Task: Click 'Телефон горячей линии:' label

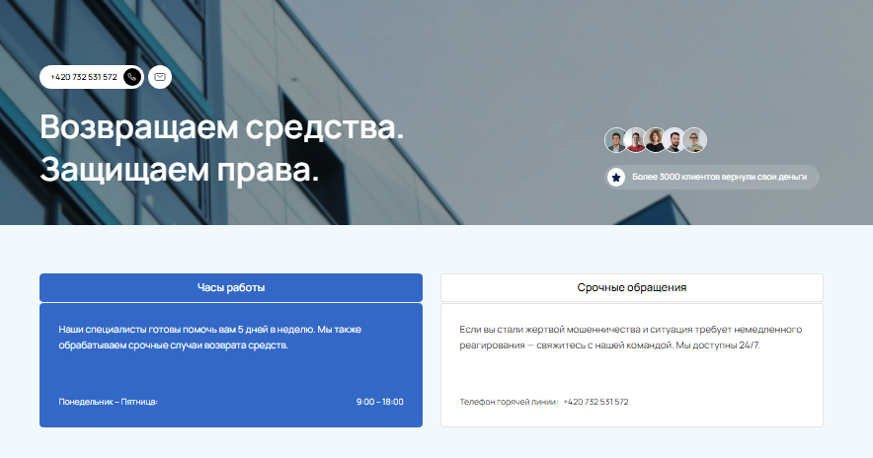Action: tap(509, 402)
